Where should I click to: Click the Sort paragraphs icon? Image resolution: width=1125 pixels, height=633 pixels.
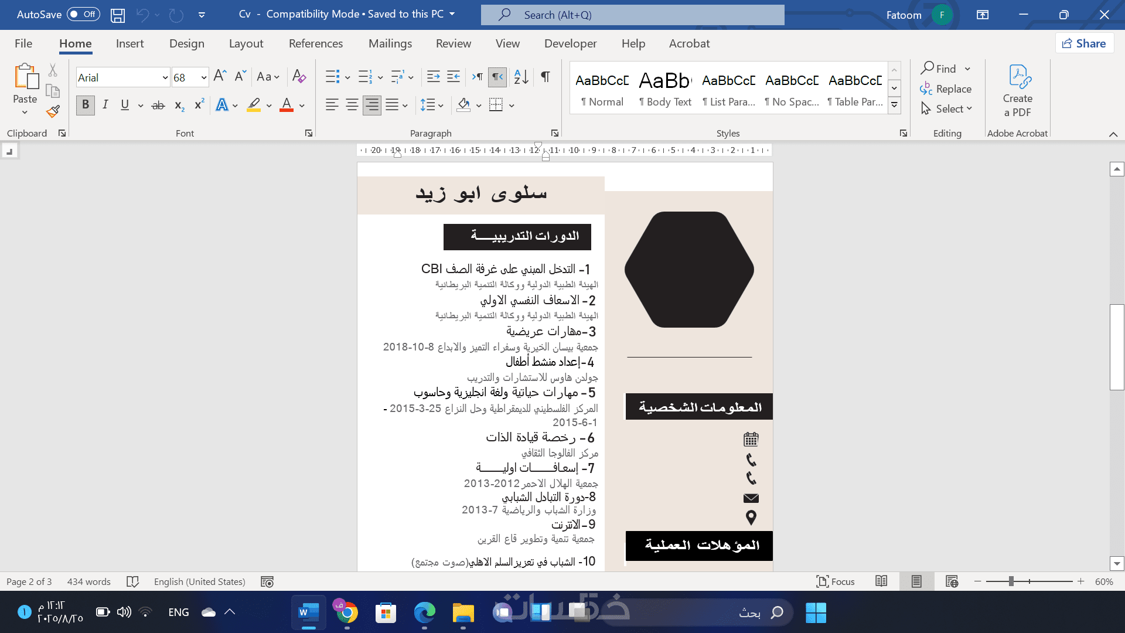521,77
